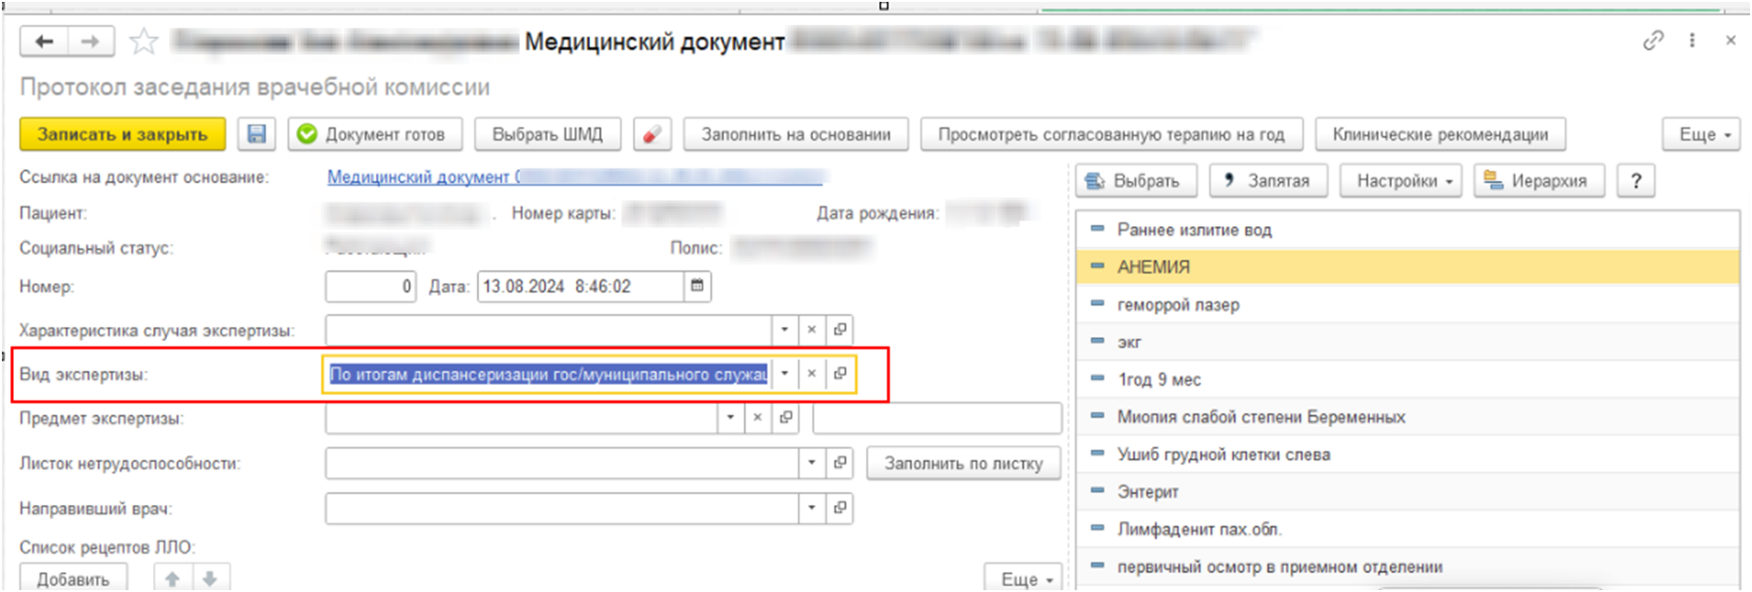Open the vertical three-dots menu

point(1691,41)
